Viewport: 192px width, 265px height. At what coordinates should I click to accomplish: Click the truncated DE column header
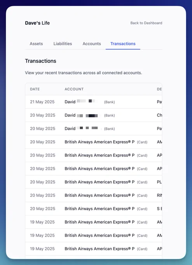pyautogui.click(x=159, y=89)
